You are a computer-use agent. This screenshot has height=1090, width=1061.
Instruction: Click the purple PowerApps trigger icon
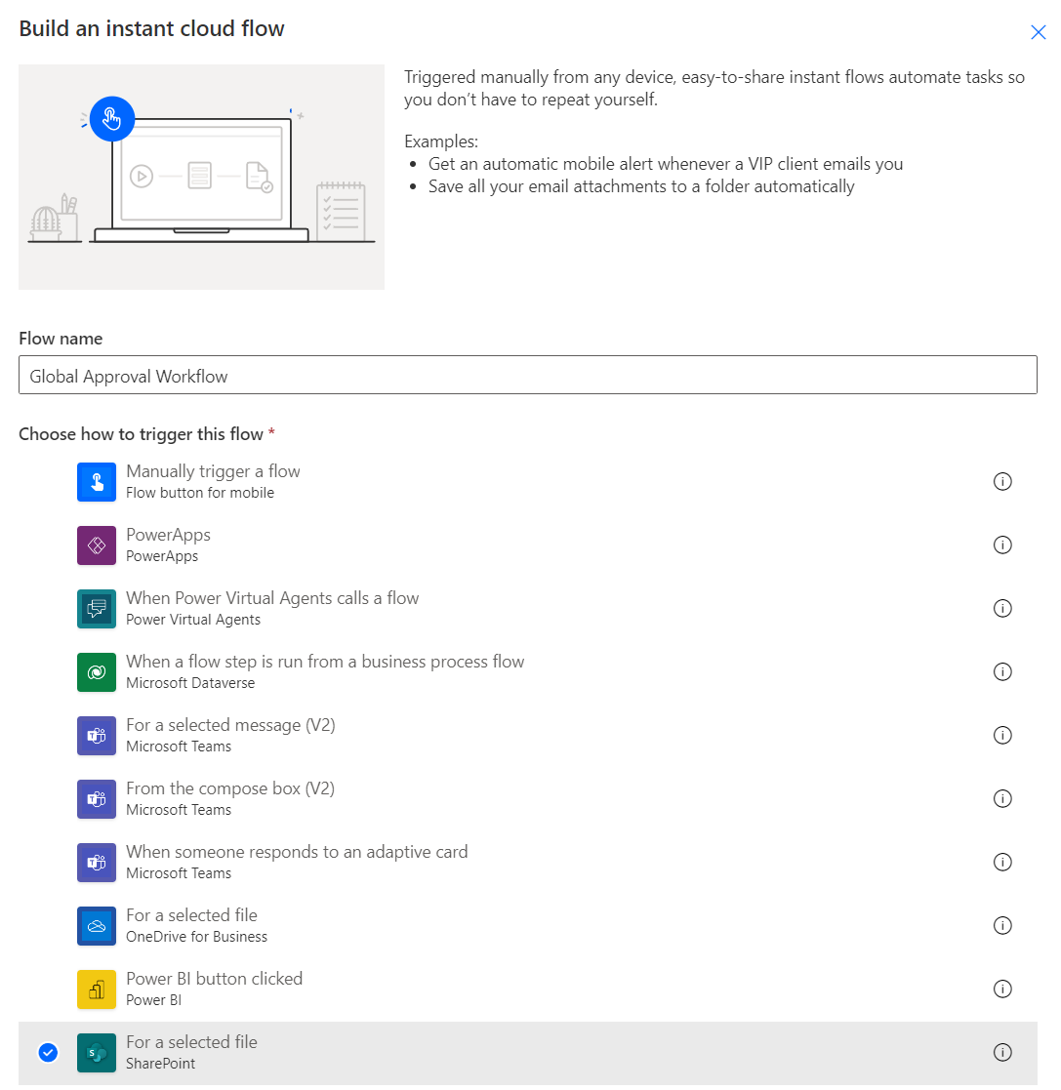97,545
